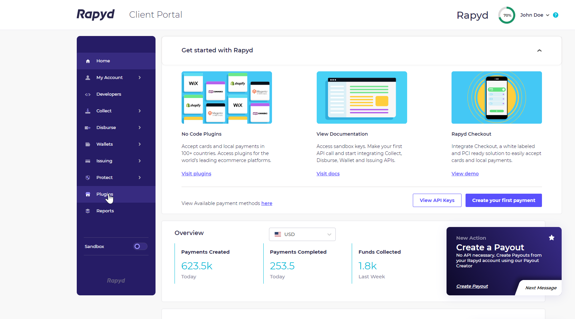The image size is (575, 319).
Task: Click the 'Overview' section heading
Action: (x=189, y=233)
